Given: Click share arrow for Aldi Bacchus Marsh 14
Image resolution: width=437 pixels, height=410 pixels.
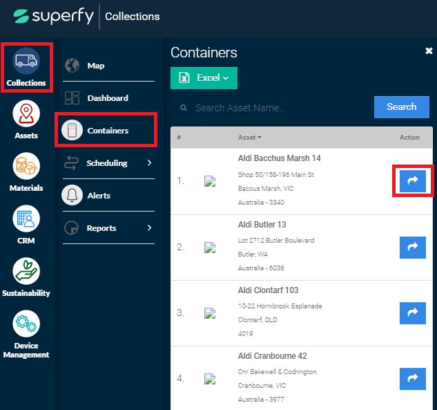Looking at the screenshot, I should point(412,181).
